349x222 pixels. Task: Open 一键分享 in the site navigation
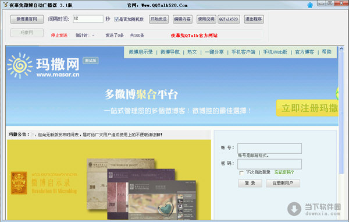pyautogui.click(x=214, y=52)
